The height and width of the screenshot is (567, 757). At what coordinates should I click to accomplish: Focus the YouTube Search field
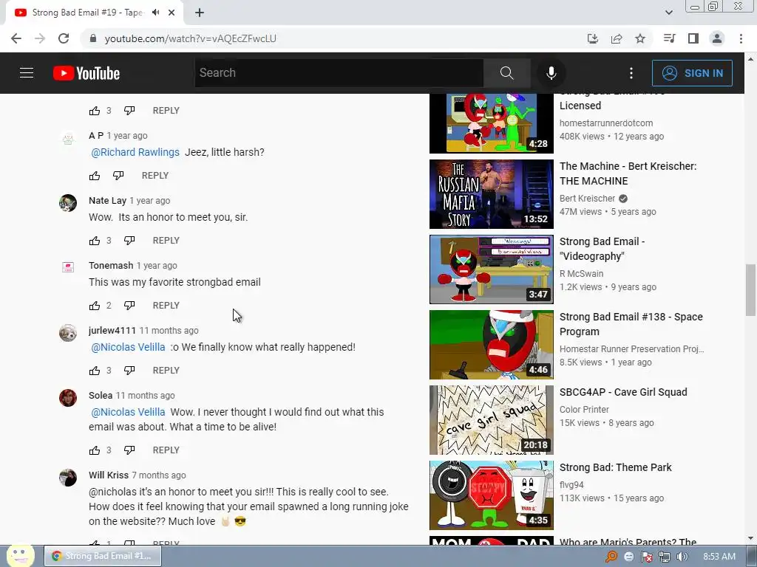tap(339, 73)
